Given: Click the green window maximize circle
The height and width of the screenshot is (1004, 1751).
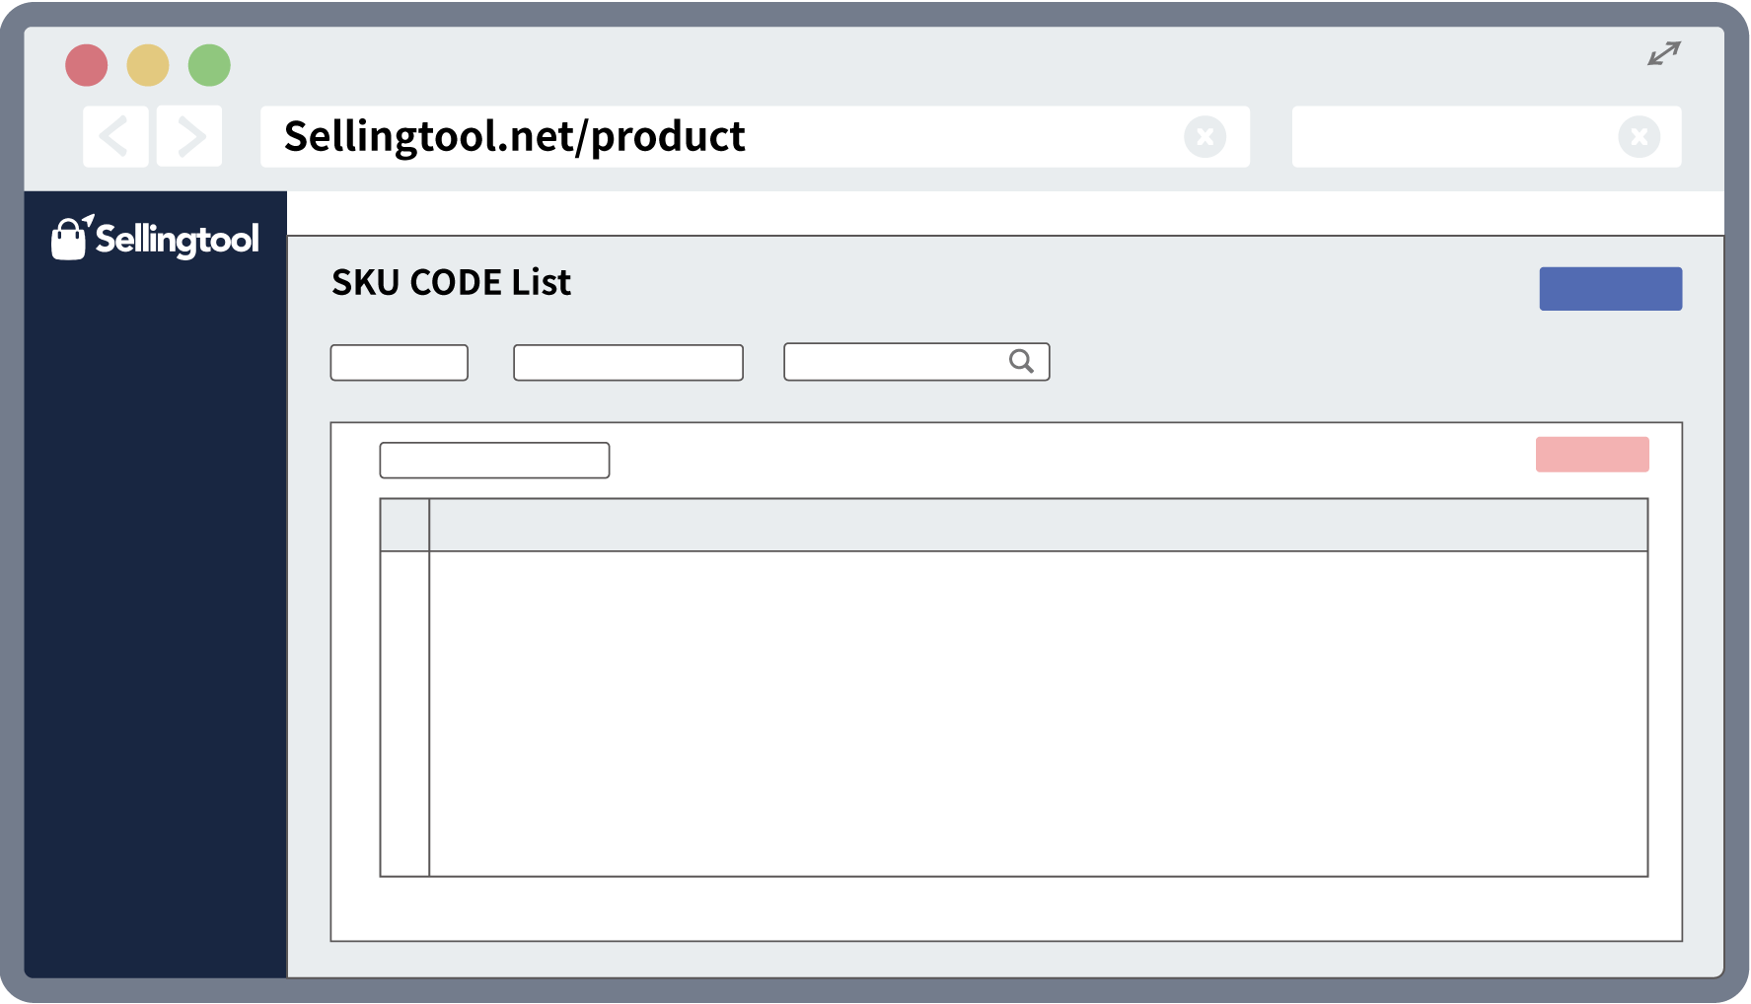Looking at the screenshot, I should (209, 65).
